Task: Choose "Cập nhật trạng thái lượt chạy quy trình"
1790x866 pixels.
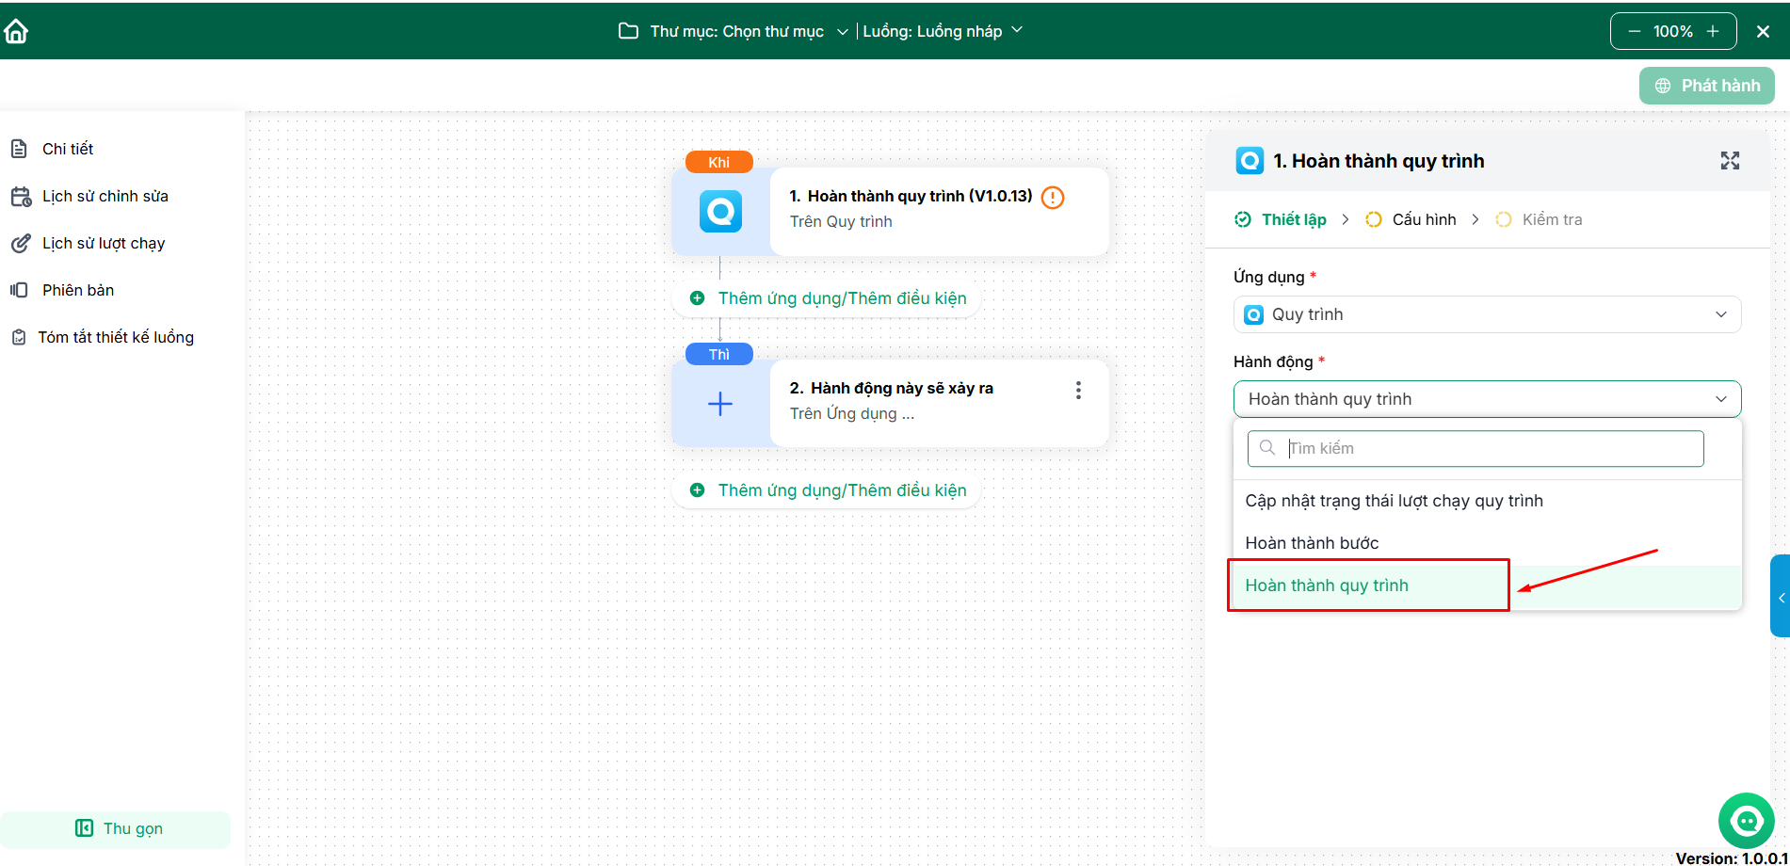Action: pos(1488,501)
